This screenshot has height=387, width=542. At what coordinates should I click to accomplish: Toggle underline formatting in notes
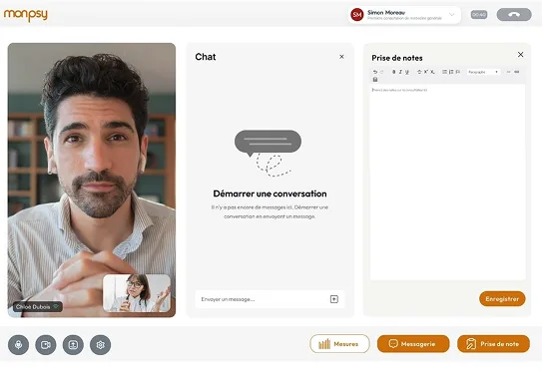pyautogui.click(x=407, y=72)
